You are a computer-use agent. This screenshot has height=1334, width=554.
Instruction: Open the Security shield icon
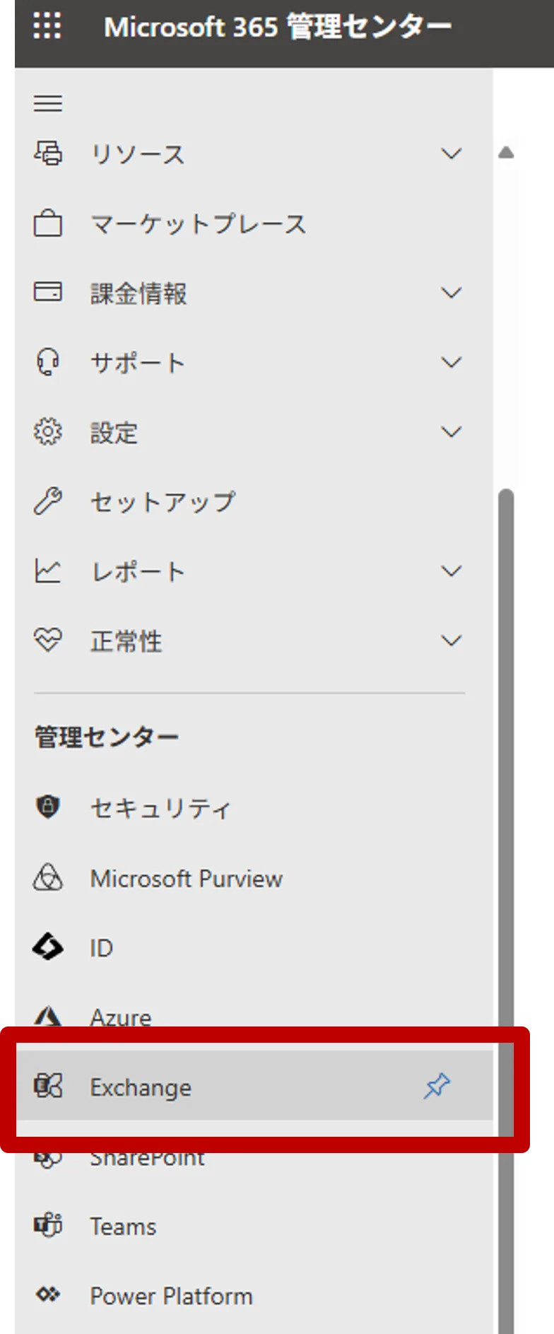coord(48,807)
